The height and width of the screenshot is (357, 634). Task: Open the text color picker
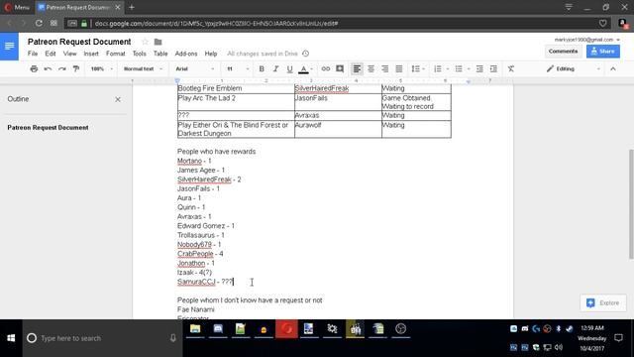click(x=304, y=69)
